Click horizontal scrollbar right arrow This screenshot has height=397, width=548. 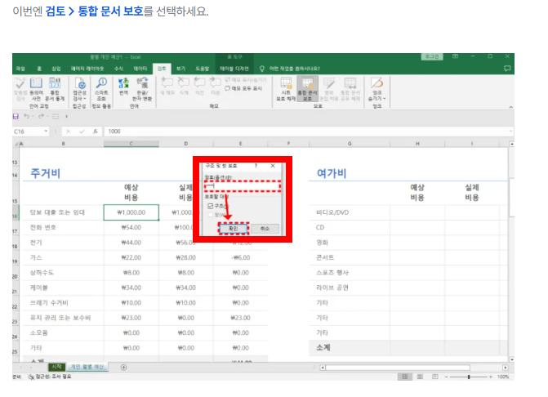pos(505,368)
